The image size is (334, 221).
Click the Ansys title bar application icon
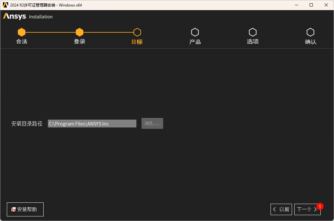5,5
